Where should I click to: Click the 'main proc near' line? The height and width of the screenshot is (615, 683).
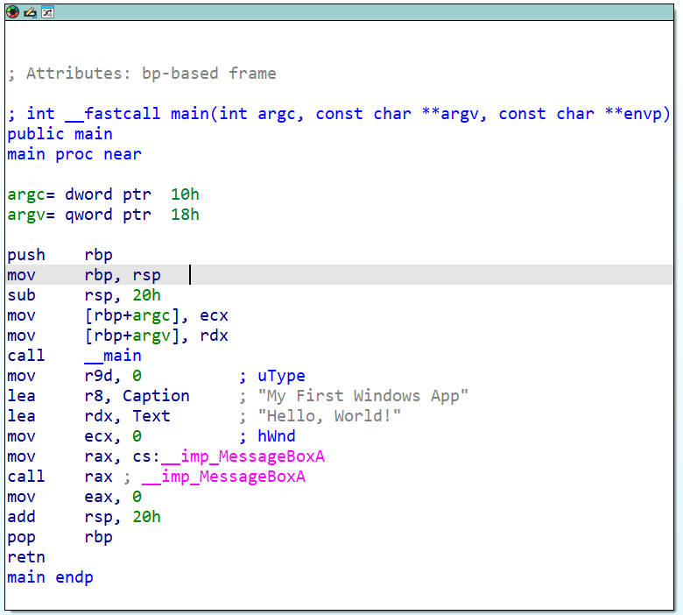coord(74,154)
